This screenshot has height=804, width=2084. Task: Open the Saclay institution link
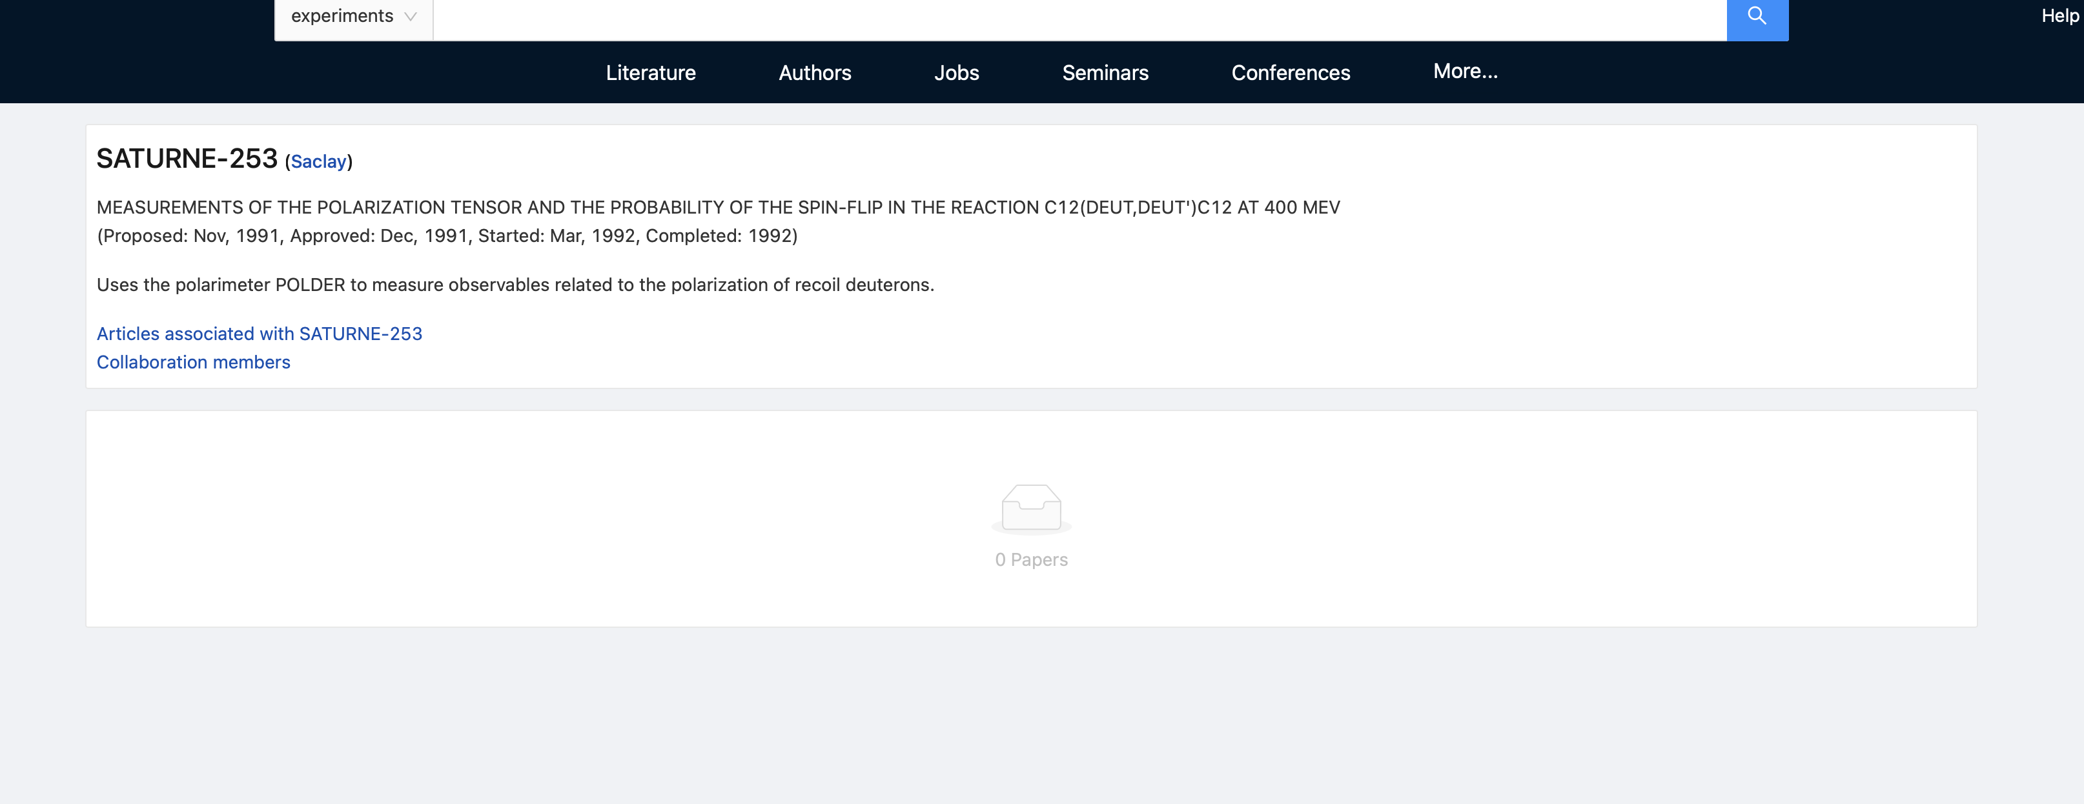pos(318,162)
